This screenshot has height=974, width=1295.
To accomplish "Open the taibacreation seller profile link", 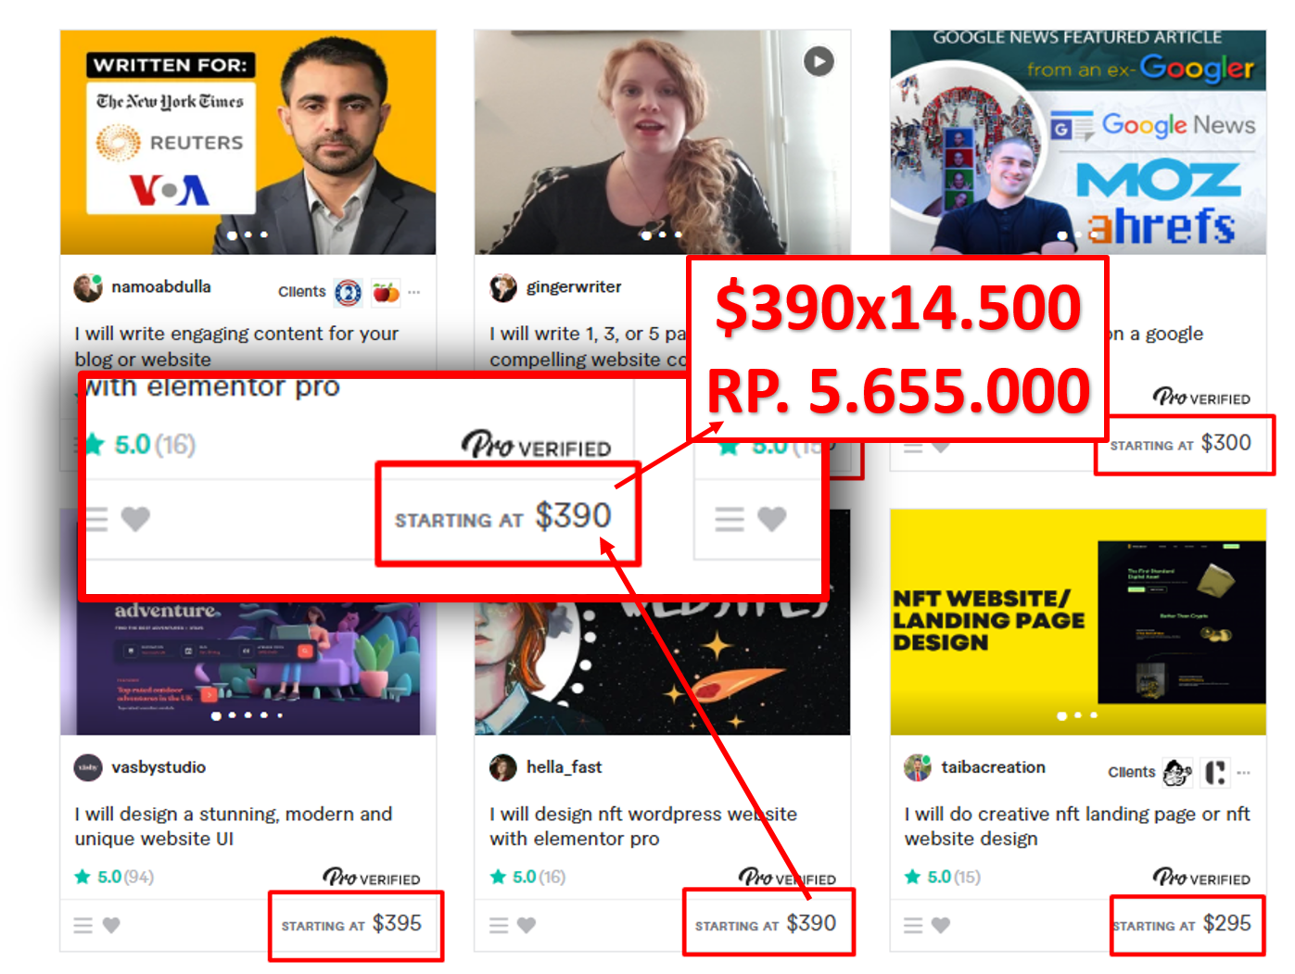I will [993, 767].
